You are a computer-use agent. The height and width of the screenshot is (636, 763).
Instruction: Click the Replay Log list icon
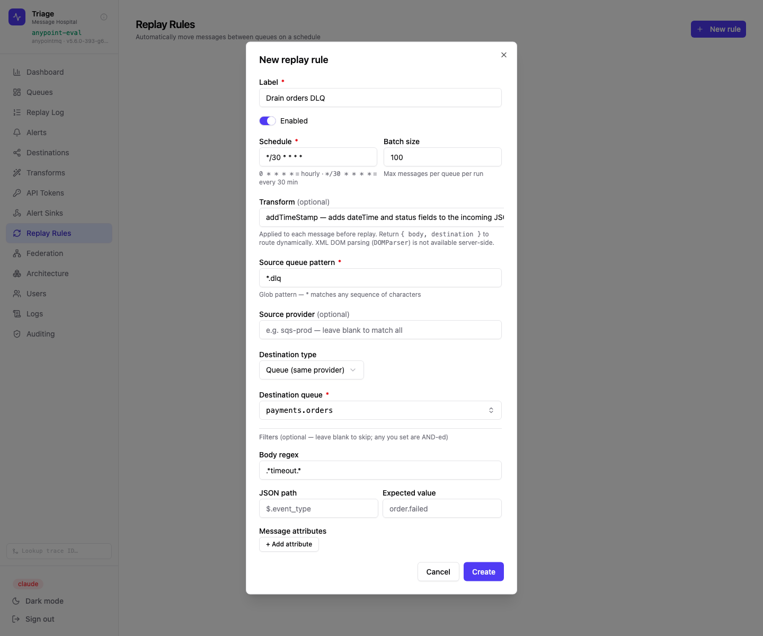[x=17, y=112]
